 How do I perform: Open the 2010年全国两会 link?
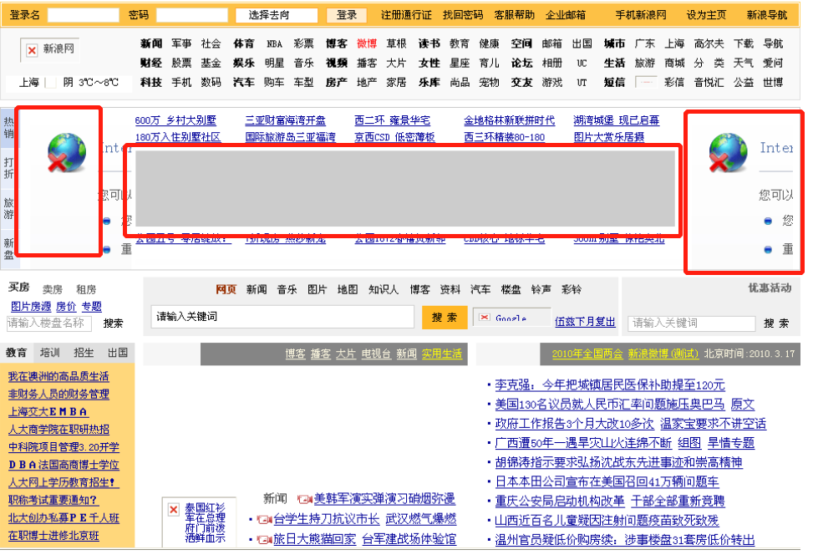[x=587, y=354]
